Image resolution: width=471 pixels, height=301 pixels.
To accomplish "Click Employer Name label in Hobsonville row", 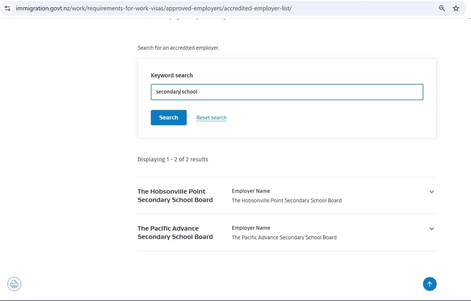I will click(x=251, y=191).
